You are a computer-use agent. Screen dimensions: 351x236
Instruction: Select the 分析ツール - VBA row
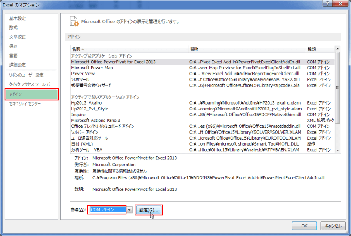tap(202, 150)
